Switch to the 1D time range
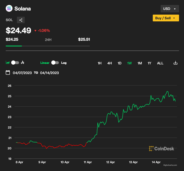Image resolution: width=184 pixels, height=171 pixels. click(x=119, y=63)
